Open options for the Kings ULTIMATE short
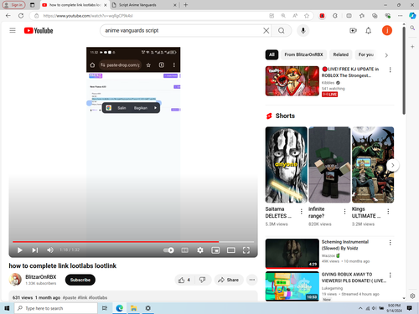Viewport: 419px width, 314px height. point(388,211)
